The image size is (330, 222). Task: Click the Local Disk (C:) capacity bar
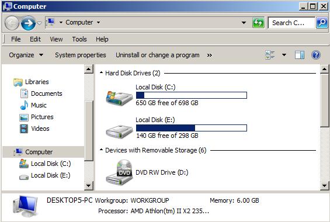pyautogui.click(x=192, y=95)
